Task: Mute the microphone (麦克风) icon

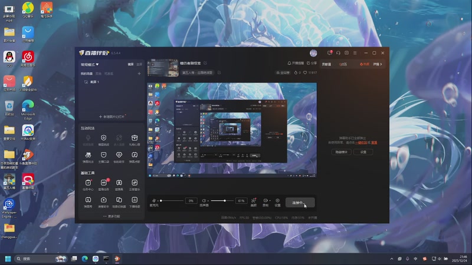Action: pos(154,200)
